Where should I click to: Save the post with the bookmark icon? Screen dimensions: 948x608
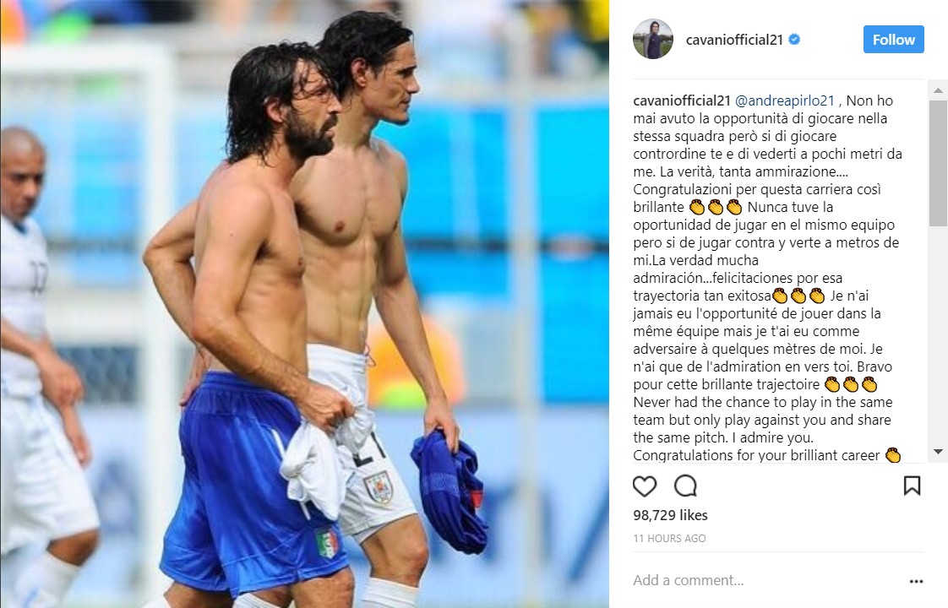[912, 486]
